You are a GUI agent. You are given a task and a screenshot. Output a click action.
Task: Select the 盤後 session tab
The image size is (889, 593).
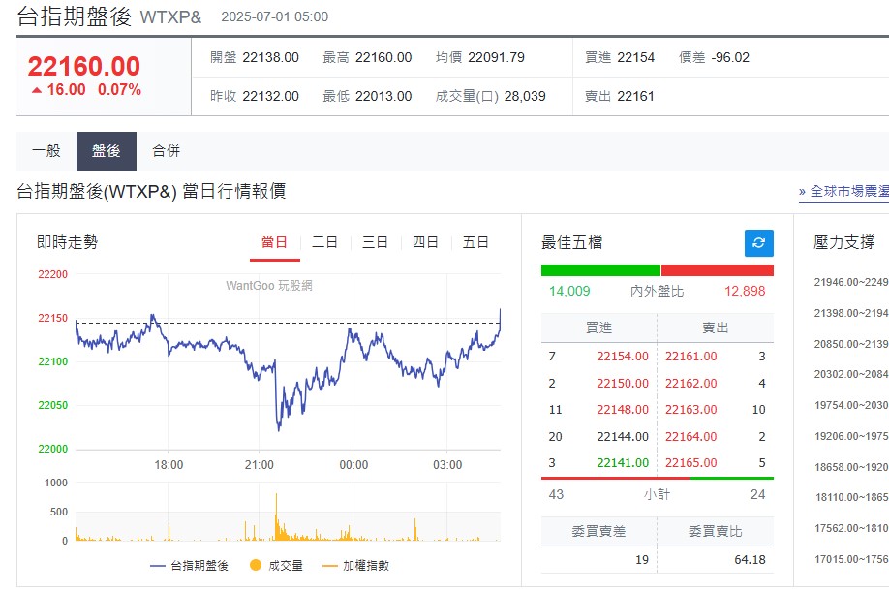[106, 151]
